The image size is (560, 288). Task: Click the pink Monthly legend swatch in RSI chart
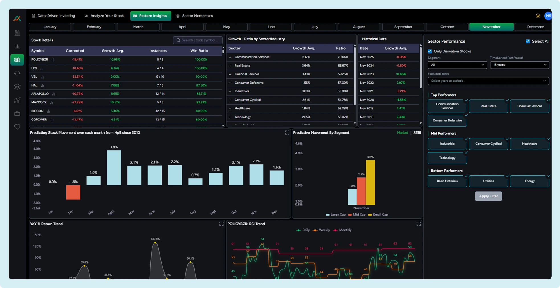click(x=336, y=230)
